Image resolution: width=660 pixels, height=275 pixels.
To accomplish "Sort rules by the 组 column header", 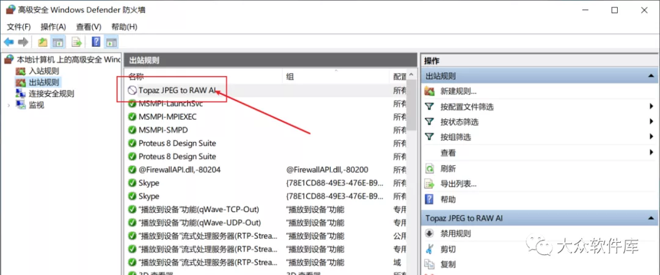I will pos(335,77).
